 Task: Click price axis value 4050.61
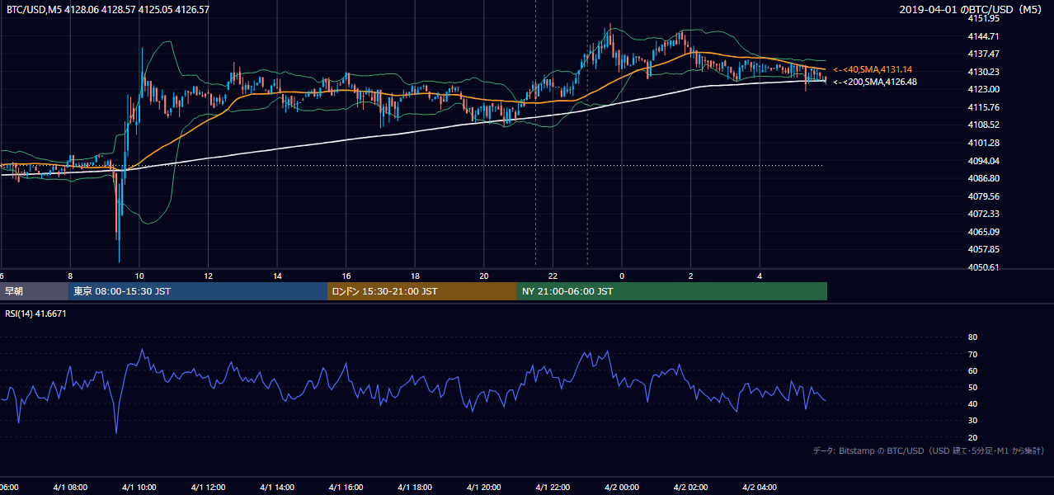[x=984, y=267]
